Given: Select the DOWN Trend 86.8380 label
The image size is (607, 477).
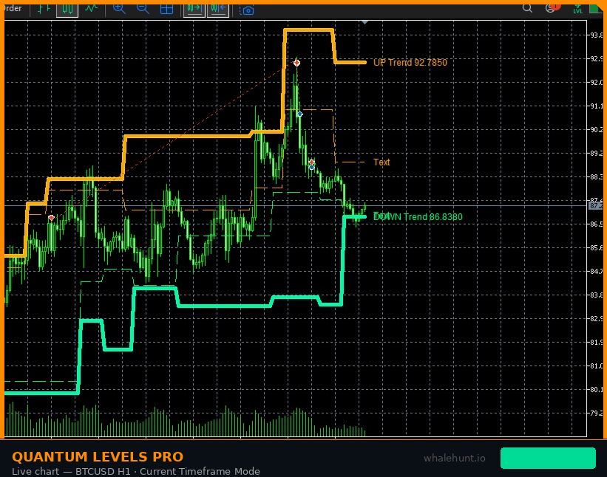Looking at the screenshot, I should [x=418, y=216].
